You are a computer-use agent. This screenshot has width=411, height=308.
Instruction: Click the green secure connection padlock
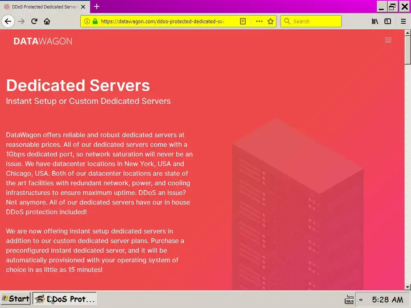(95, 21)
